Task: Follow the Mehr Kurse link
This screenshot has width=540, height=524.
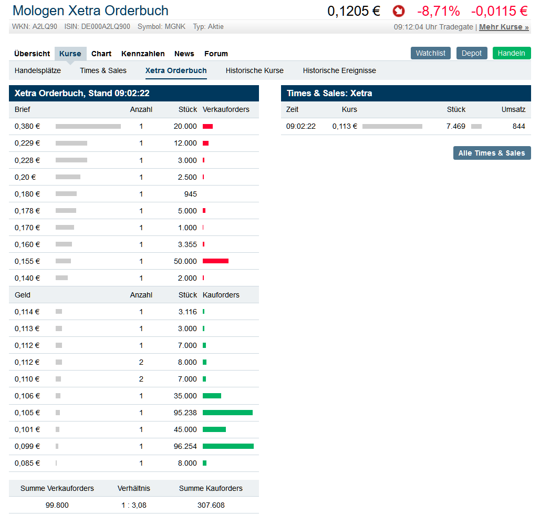Action: (504, 27)
